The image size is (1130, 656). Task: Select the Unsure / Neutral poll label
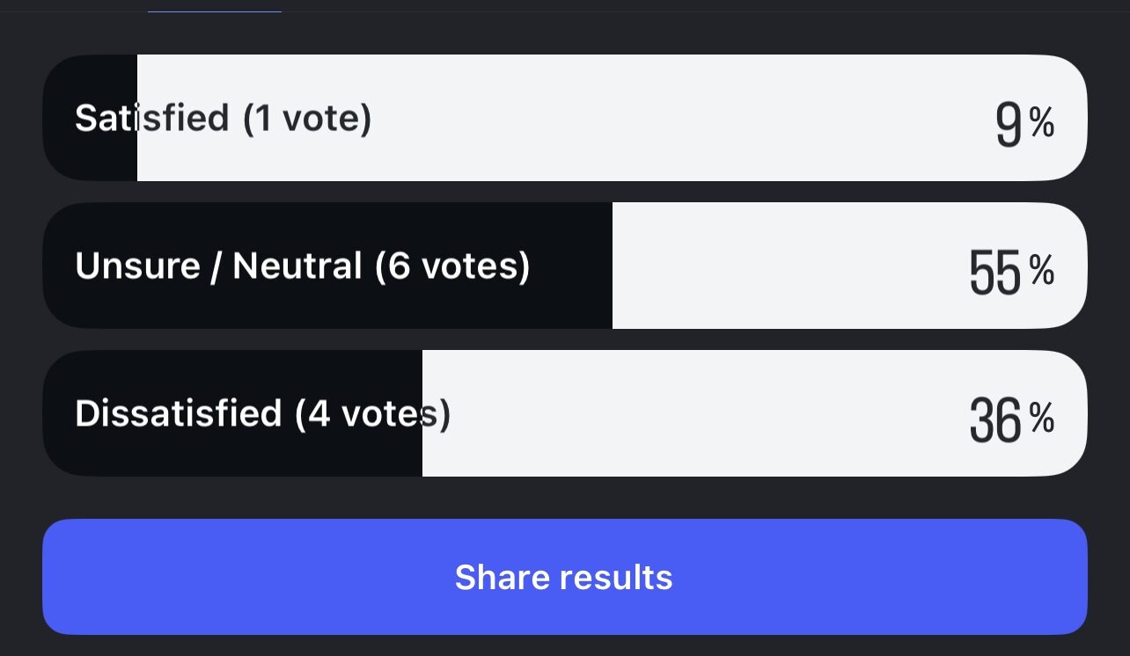pyautogui.click(x=218, y=266)
